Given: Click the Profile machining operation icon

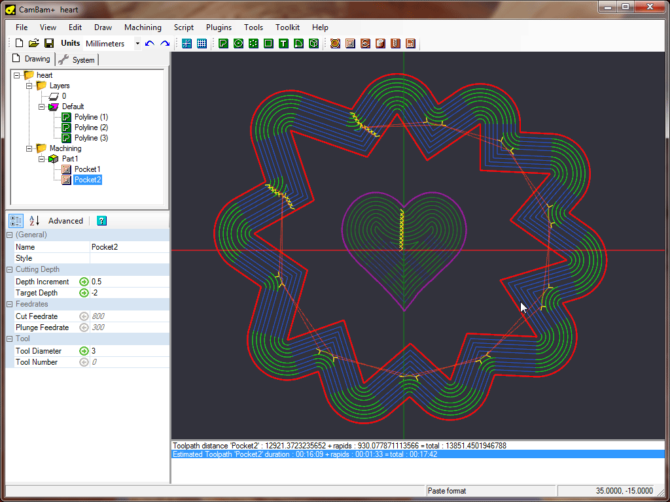Looking at the screenshot, I should (335, 44).
